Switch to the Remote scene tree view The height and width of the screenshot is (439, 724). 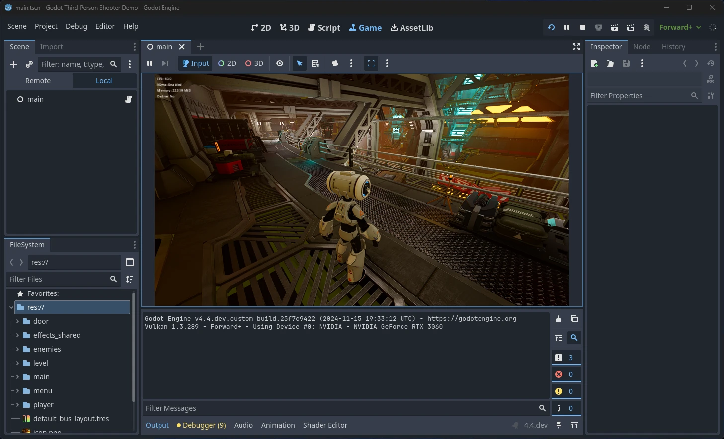pyautogui.click(x=38, y=80)
